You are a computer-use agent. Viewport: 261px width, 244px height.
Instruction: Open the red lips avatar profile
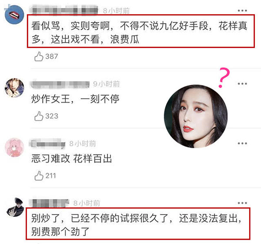(x=14, y=15)
